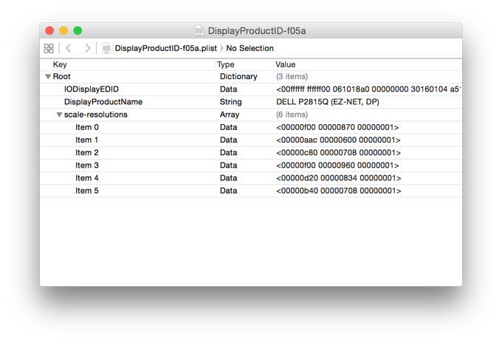The image size is (502, 343).
Task: Click the document icon in title bar
Action: (x=199, y=31)
